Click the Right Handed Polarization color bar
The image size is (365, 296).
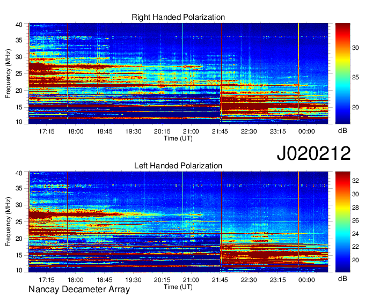pyautogui.click(x=342, y=73)
